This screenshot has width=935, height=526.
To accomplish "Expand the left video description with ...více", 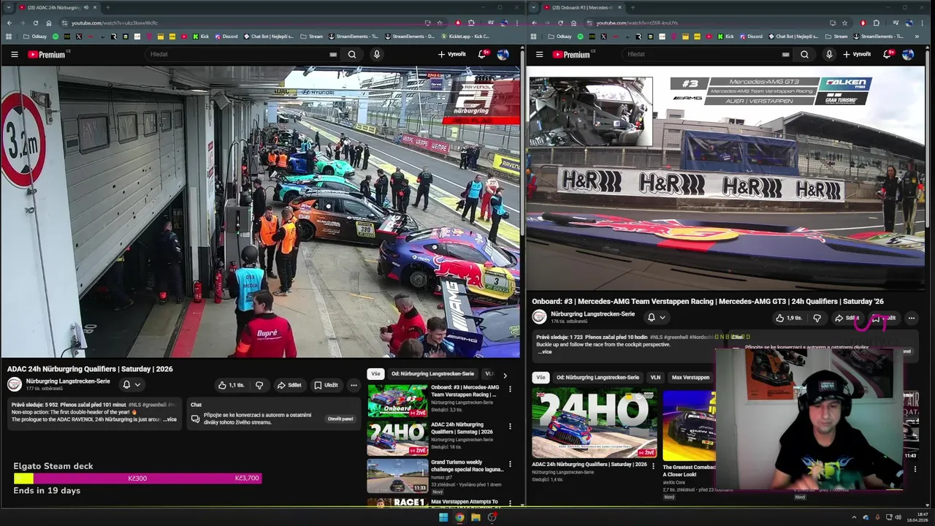I will coord(169,419).
